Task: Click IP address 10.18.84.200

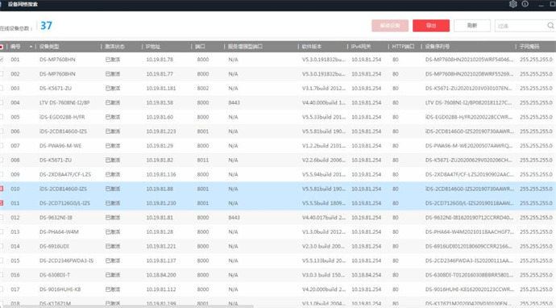Action: point(161,275)
